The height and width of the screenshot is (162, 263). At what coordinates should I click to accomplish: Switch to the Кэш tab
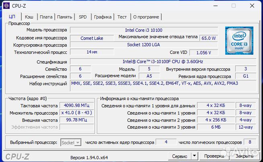point(29,17)
